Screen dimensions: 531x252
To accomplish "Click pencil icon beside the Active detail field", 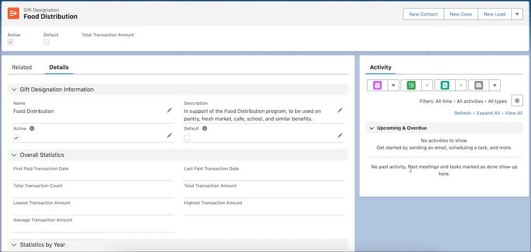I will point(169,136).
